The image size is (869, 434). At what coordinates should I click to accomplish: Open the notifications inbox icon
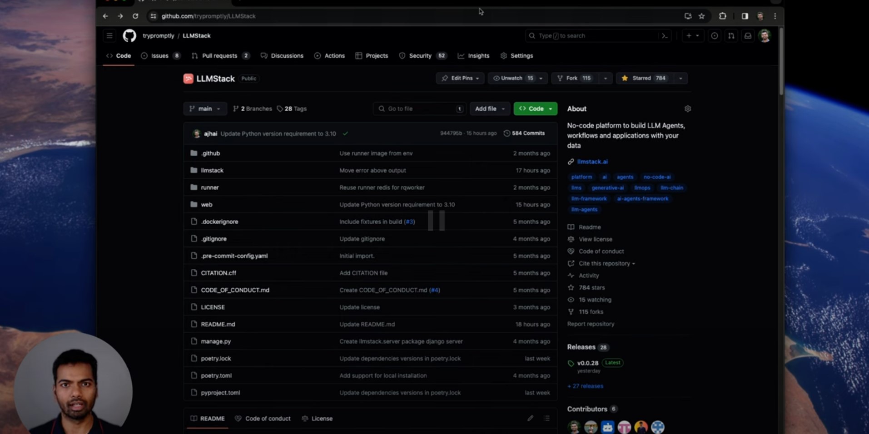tap(748, 35)
